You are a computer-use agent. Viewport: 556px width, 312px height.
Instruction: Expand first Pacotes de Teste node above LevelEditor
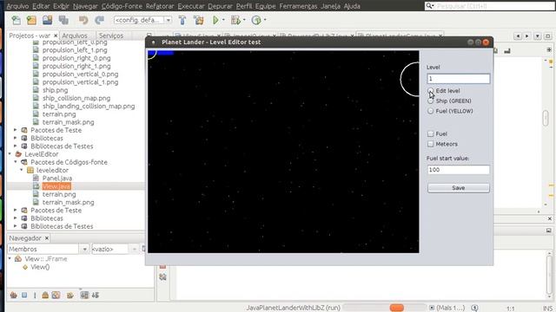[x=16, y=130]
